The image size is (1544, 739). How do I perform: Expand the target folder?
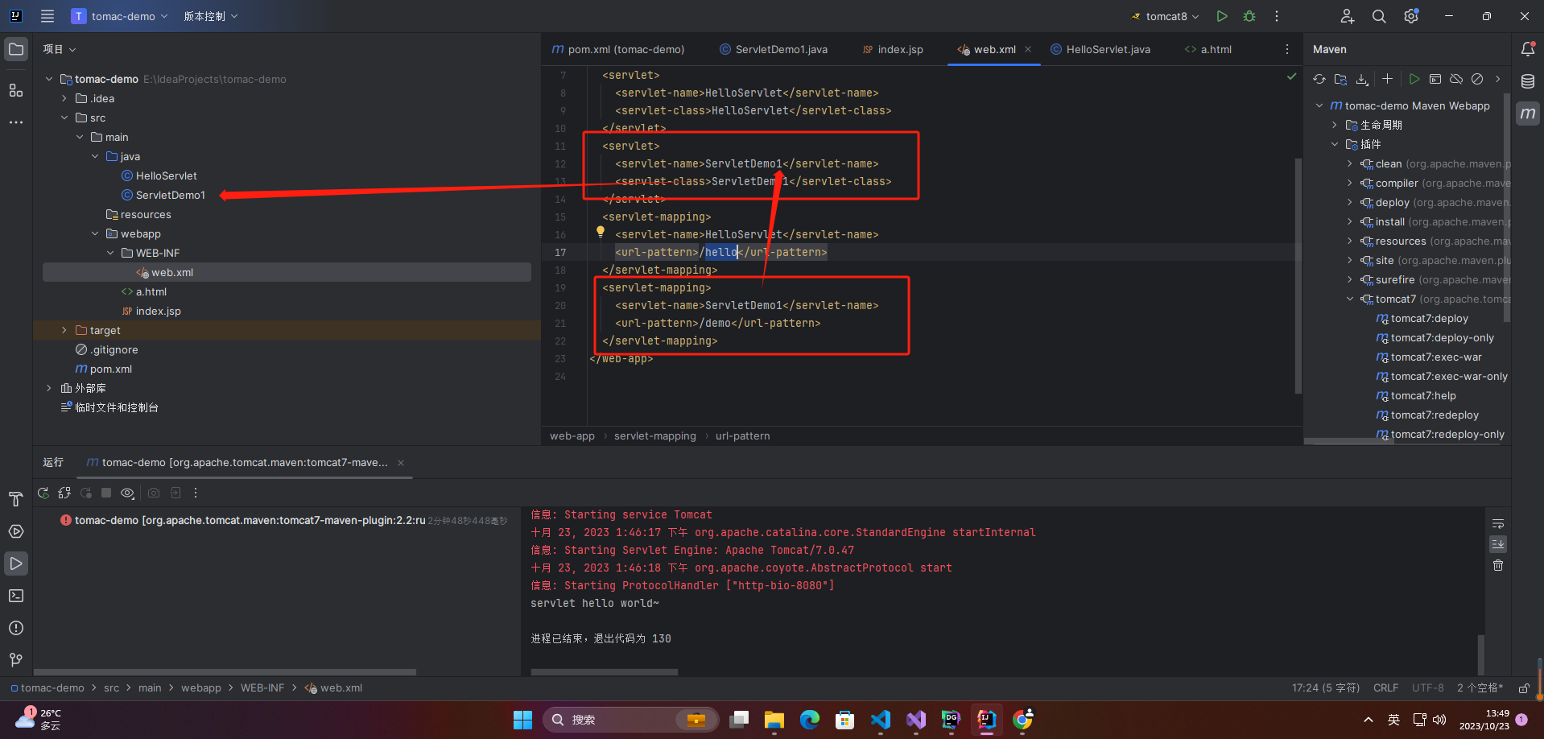click(x=64, y=330)
